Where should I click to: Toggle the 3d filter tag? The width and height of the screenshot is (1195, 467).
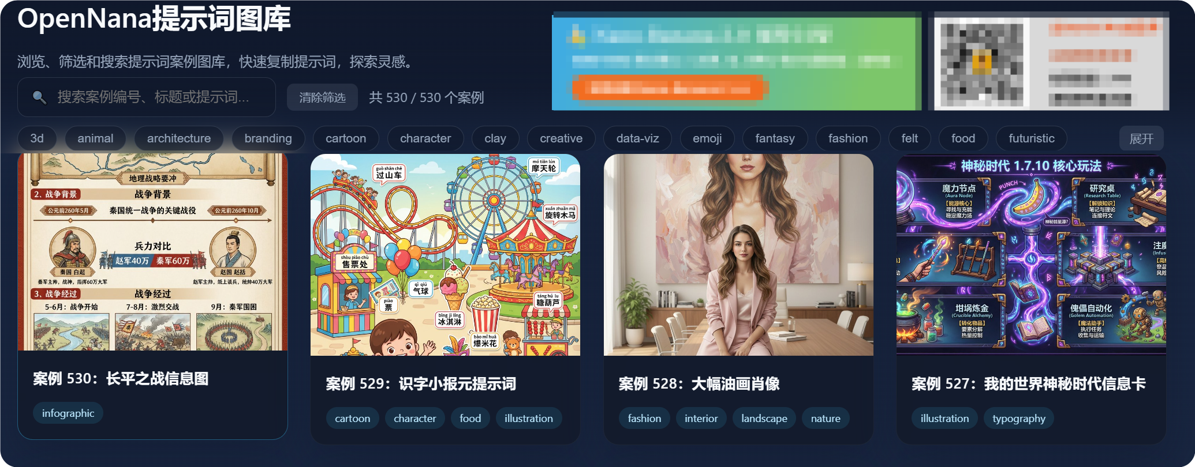[x=37, y=138]
